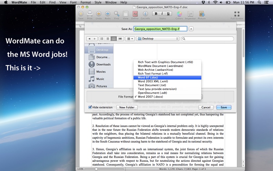Collapse the save dialog with the arrow button

click(191, 29)
